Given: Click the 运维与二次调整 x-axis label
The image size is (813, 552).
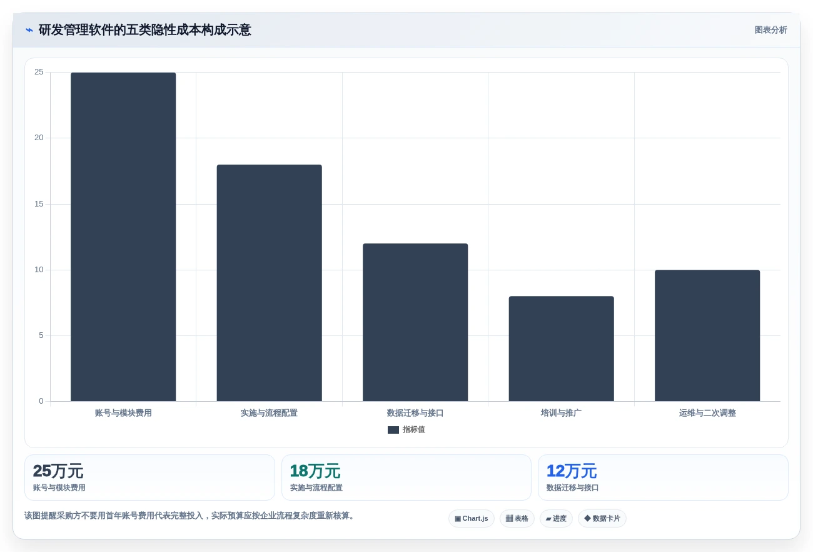Looking at the screenshot, I should tap(707, 413).
